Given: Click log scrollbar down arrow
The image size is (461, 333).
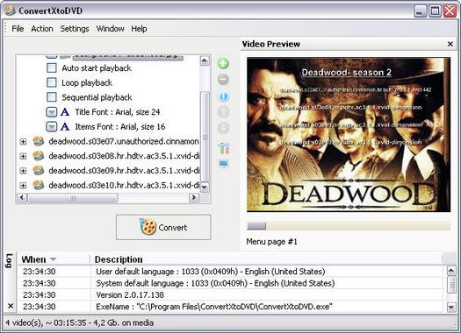Looking at the screenshot, I should pos(451,308).
